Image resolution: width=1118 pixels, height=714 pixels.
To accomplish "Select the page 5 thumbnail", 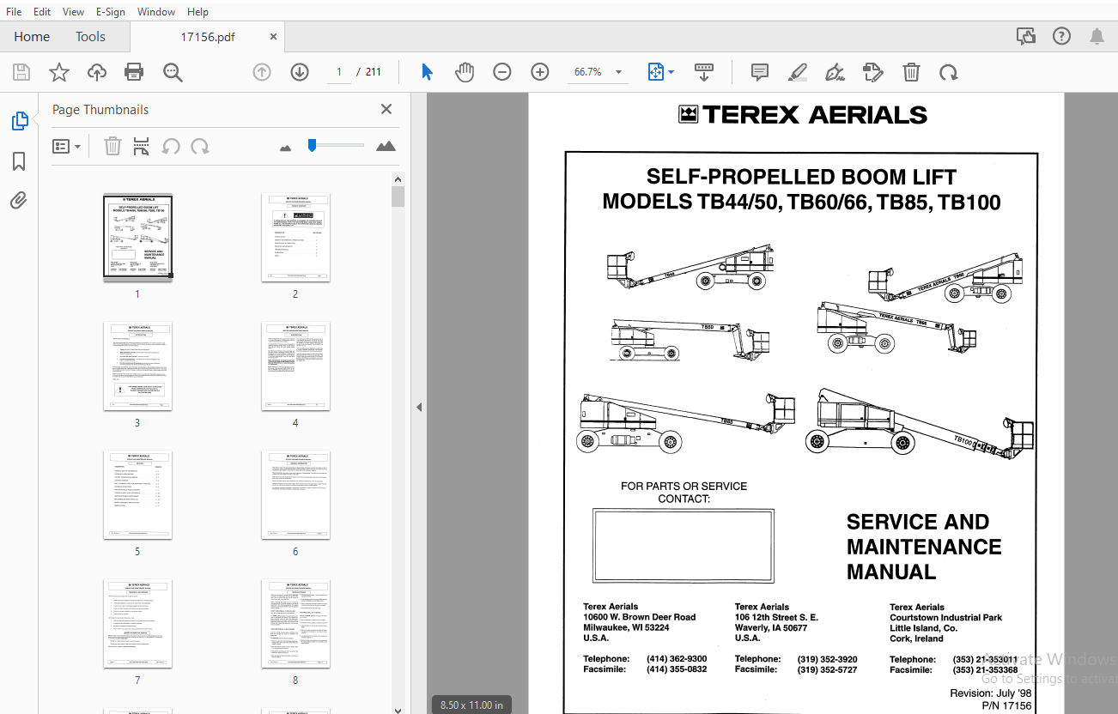I will coord(137,495).
